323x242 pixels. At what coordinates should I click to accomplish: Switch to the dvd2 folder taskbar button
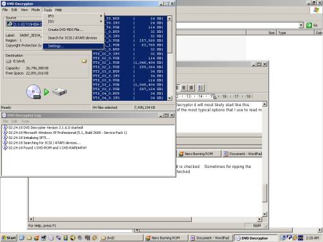[122, 238]
